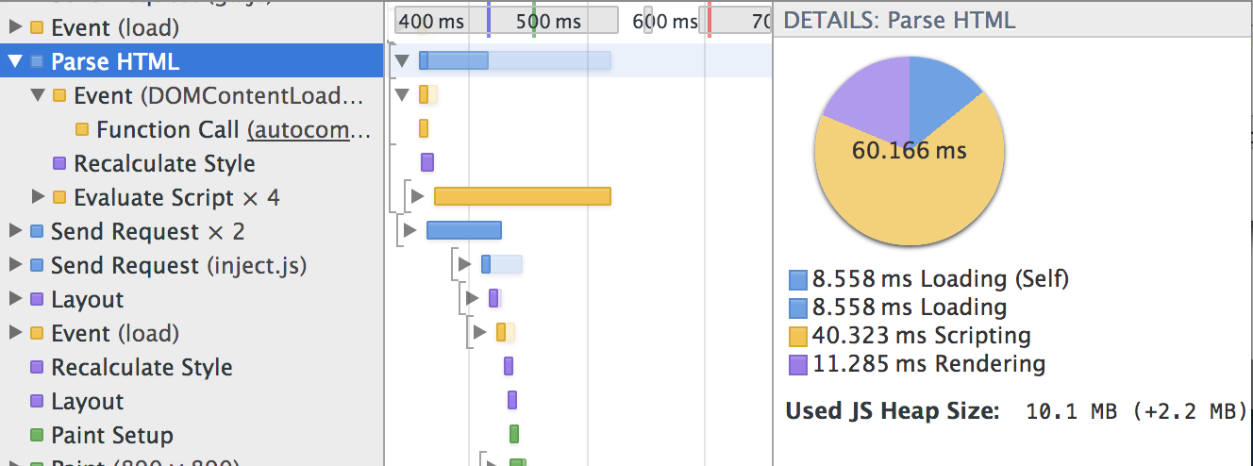Expand the Send Request (inject.js) record
Viewport: 1253px width, 466px height.
pos(15,266)
